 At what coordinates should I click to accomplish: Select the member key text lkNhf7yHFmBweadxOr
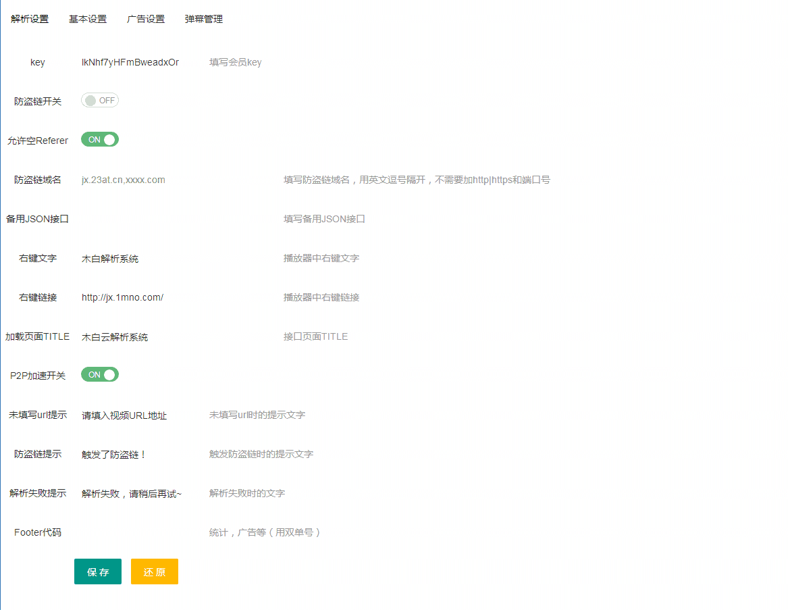click(130, 61)
